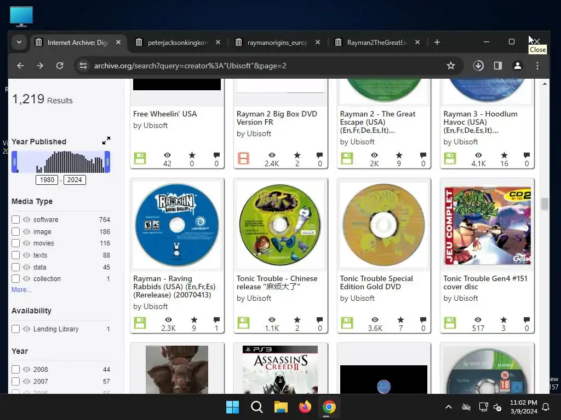Screen dimensions: 561x420
Task: Close the peterjacksonkingkong tab
Action: tap(218, 42)
